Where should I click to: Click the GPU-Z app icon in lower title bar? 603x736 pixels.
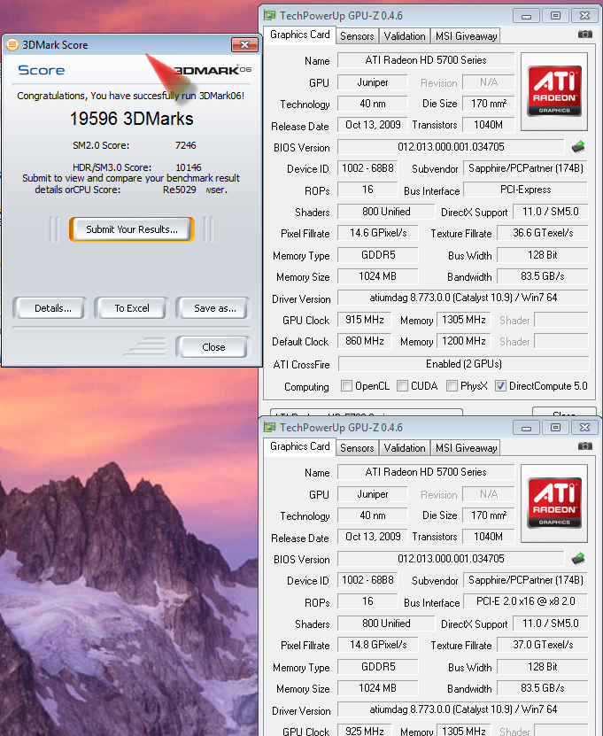pyautogui.click(x=269, y=427)
